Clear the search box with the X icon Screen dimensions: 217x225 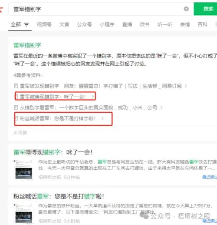pyautogui.click(x=186, y=9)
